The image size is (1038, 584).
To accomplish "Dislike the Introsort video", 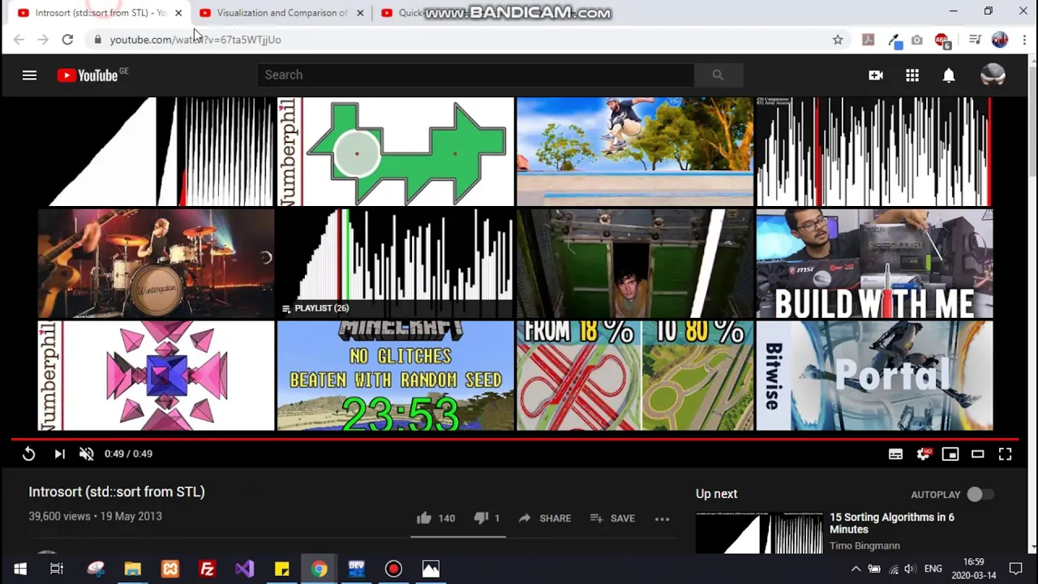I will point(487,518).
